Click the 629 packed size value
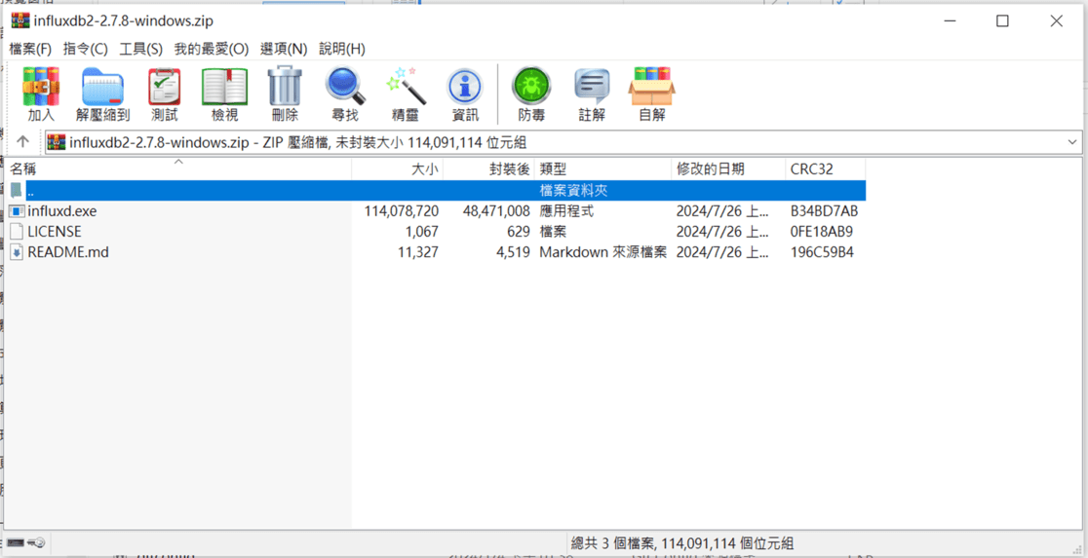 coord(520,232)
